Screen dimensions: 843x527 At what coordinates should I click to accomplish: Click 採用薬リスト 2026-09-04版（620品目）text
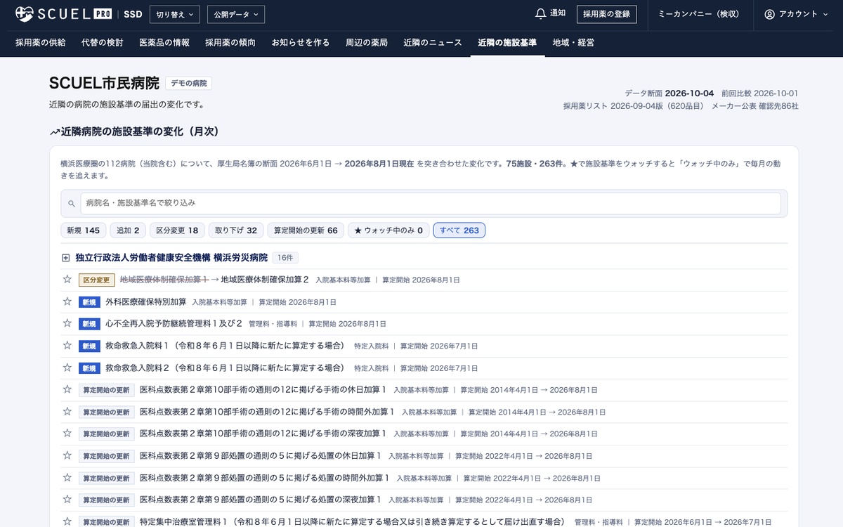[633, 106]
